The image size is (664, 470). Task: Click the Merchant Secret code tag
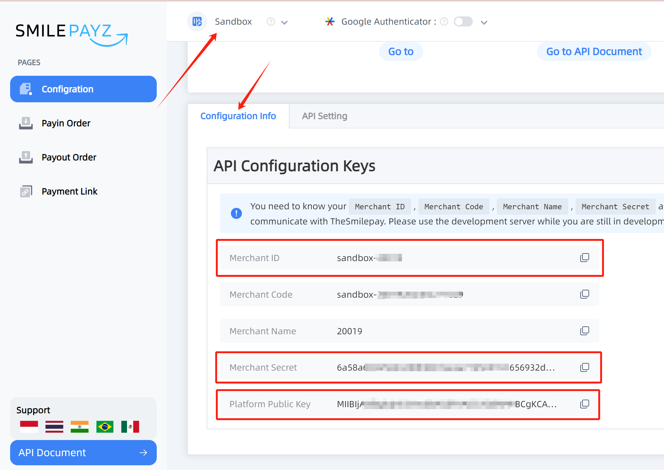coord(615,206)
